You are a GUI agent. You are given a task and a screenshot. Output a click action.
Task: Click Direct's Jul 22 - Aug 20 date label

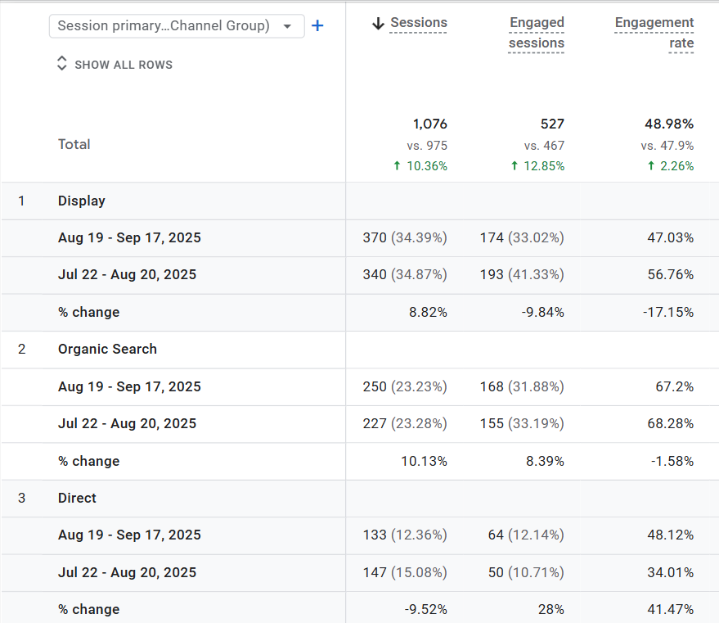coord(127,572)
